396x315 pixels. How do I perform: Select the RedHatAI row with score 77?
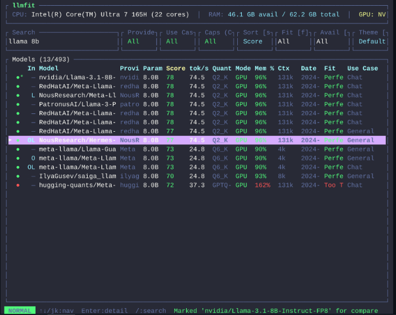coord(197,131)
